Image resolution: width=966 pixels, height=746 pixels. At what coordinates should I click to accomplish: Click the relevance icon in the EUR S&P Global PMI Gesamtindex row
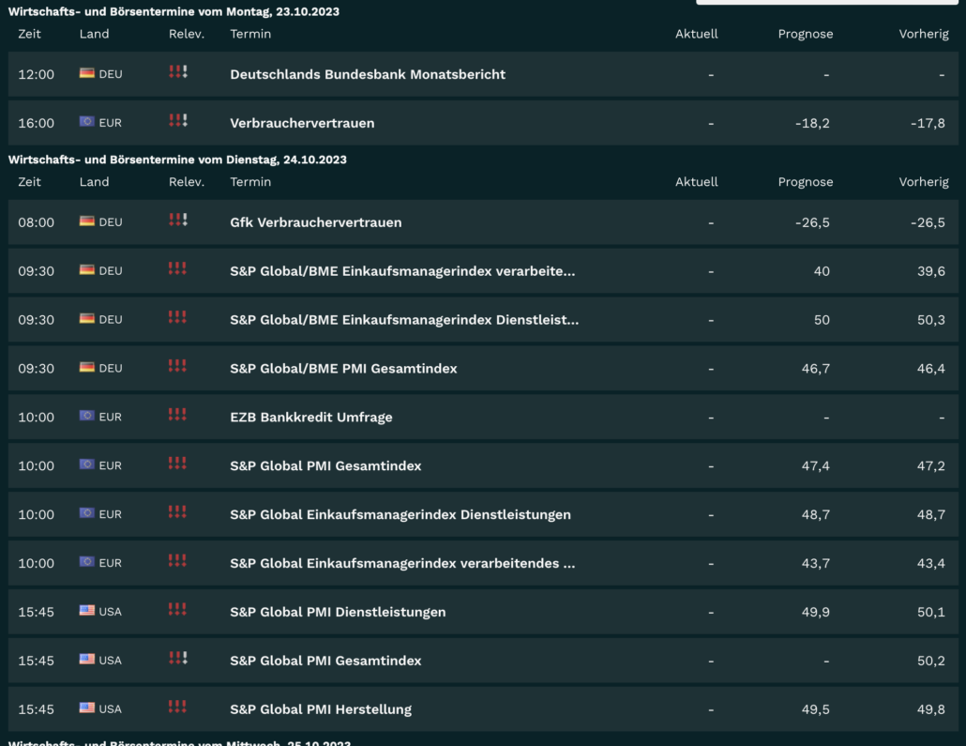pyautogui.click(x=177, y=463)
